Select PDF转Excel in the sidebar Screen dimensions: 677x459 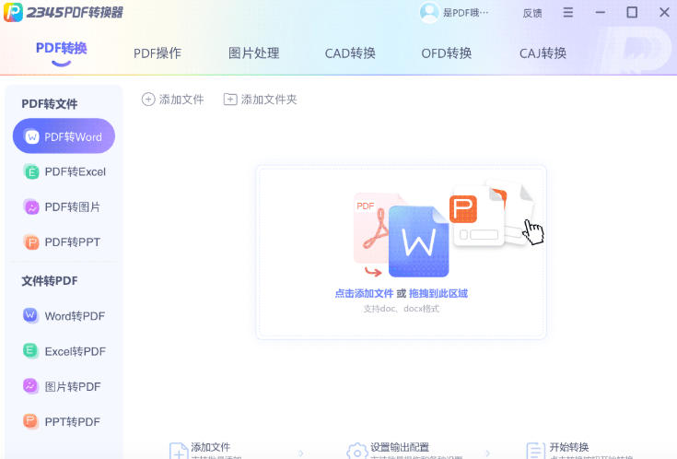tap(64, 172)
